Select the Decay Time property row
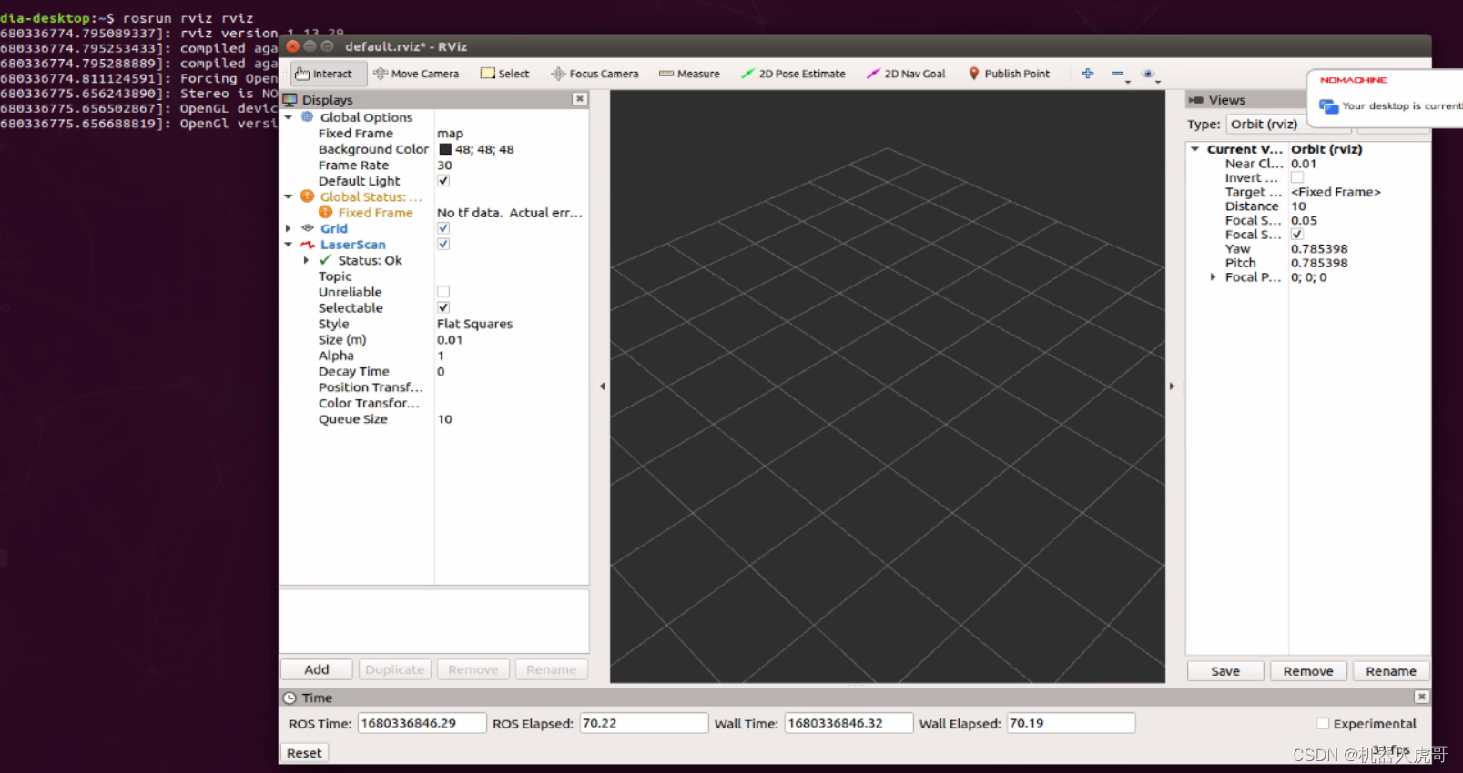 (434, 372)
